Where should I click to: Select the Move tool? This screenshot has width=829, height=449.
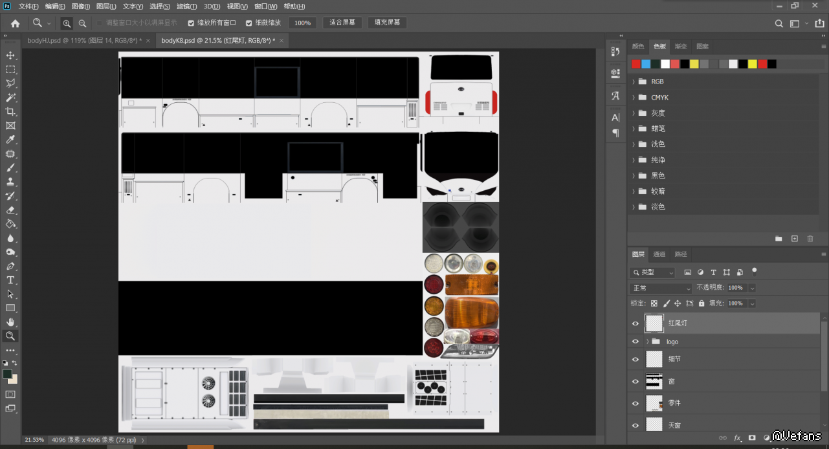10,56
